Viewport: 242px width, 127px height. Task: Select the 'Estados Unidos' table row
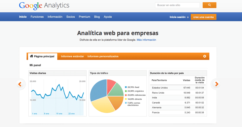pyautogui.click(x=178, y=88)
